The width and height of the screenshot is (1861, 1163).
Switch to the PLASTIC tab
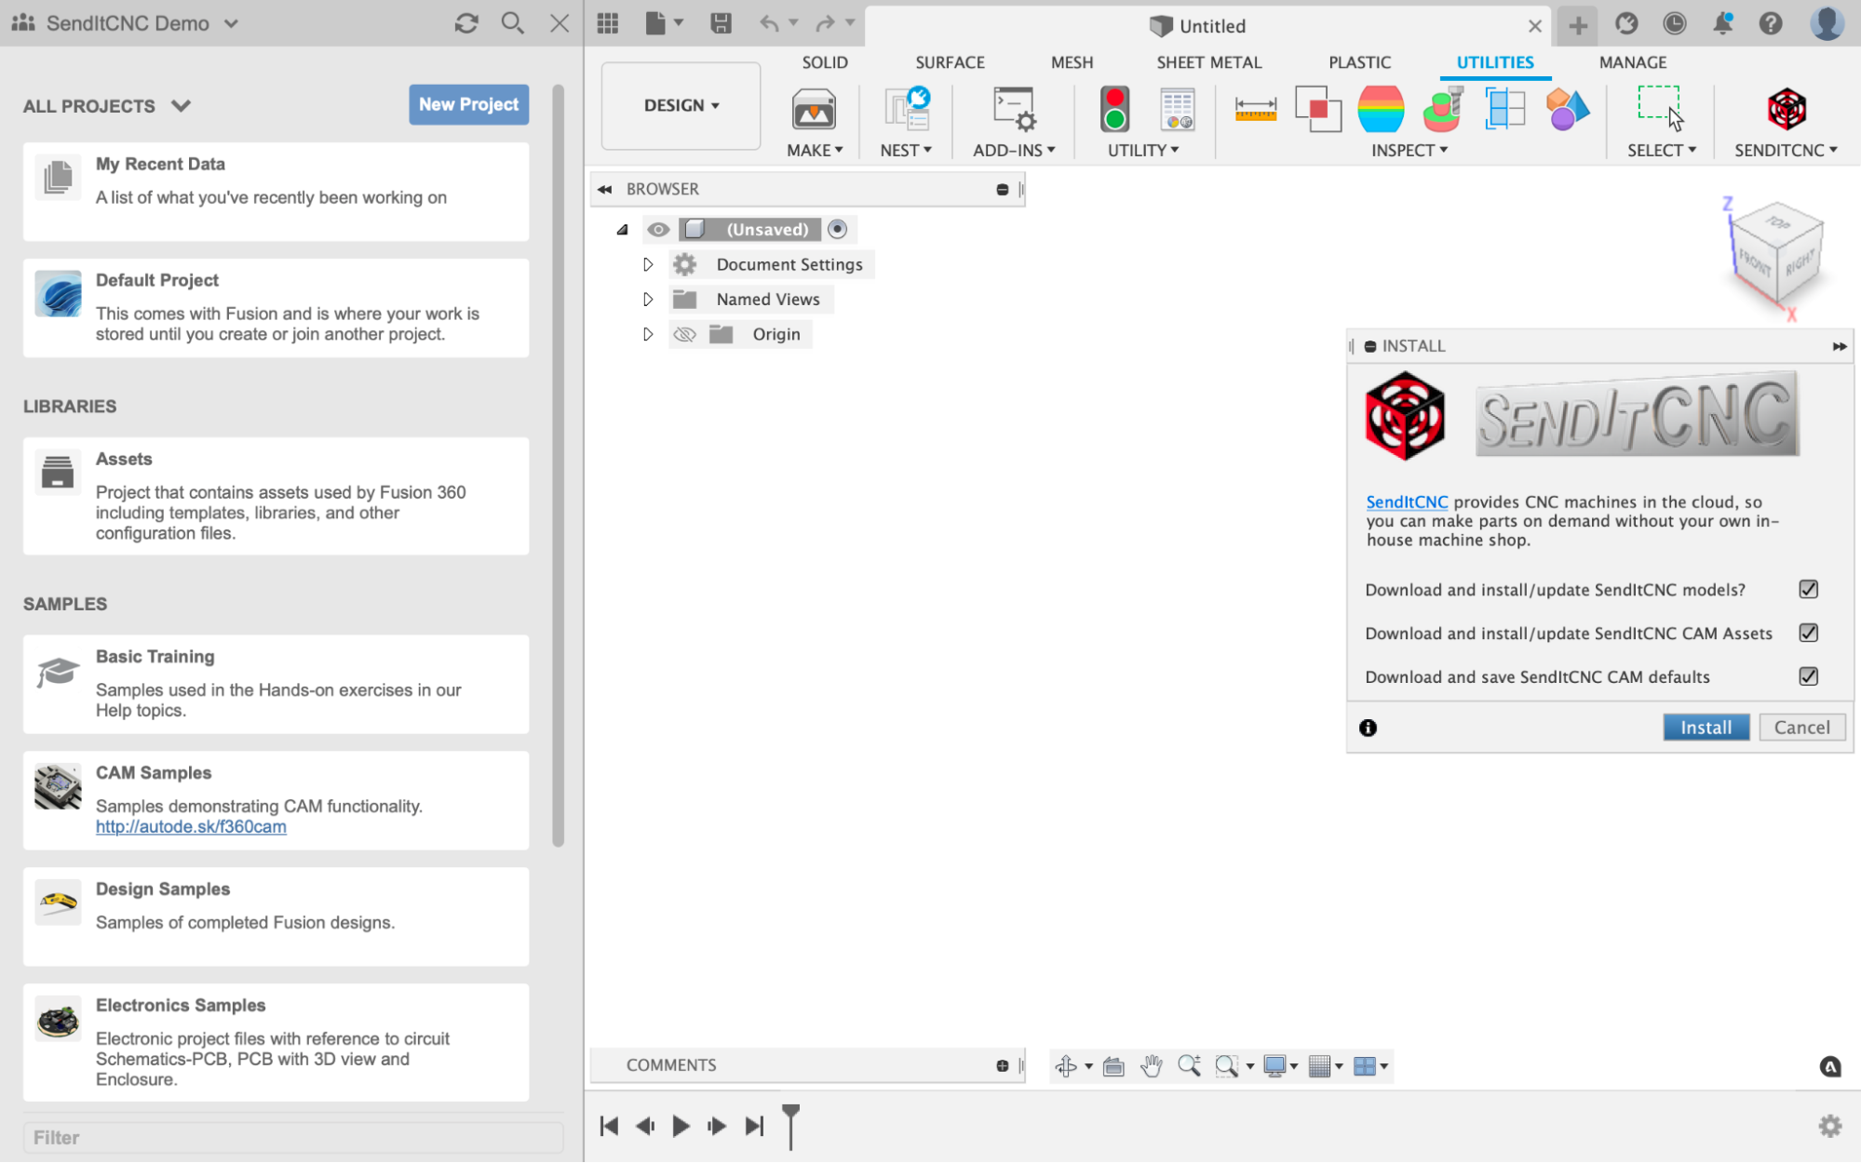[x=1359, y=62]
